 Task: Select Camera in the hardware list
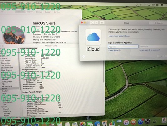[3, 58]
